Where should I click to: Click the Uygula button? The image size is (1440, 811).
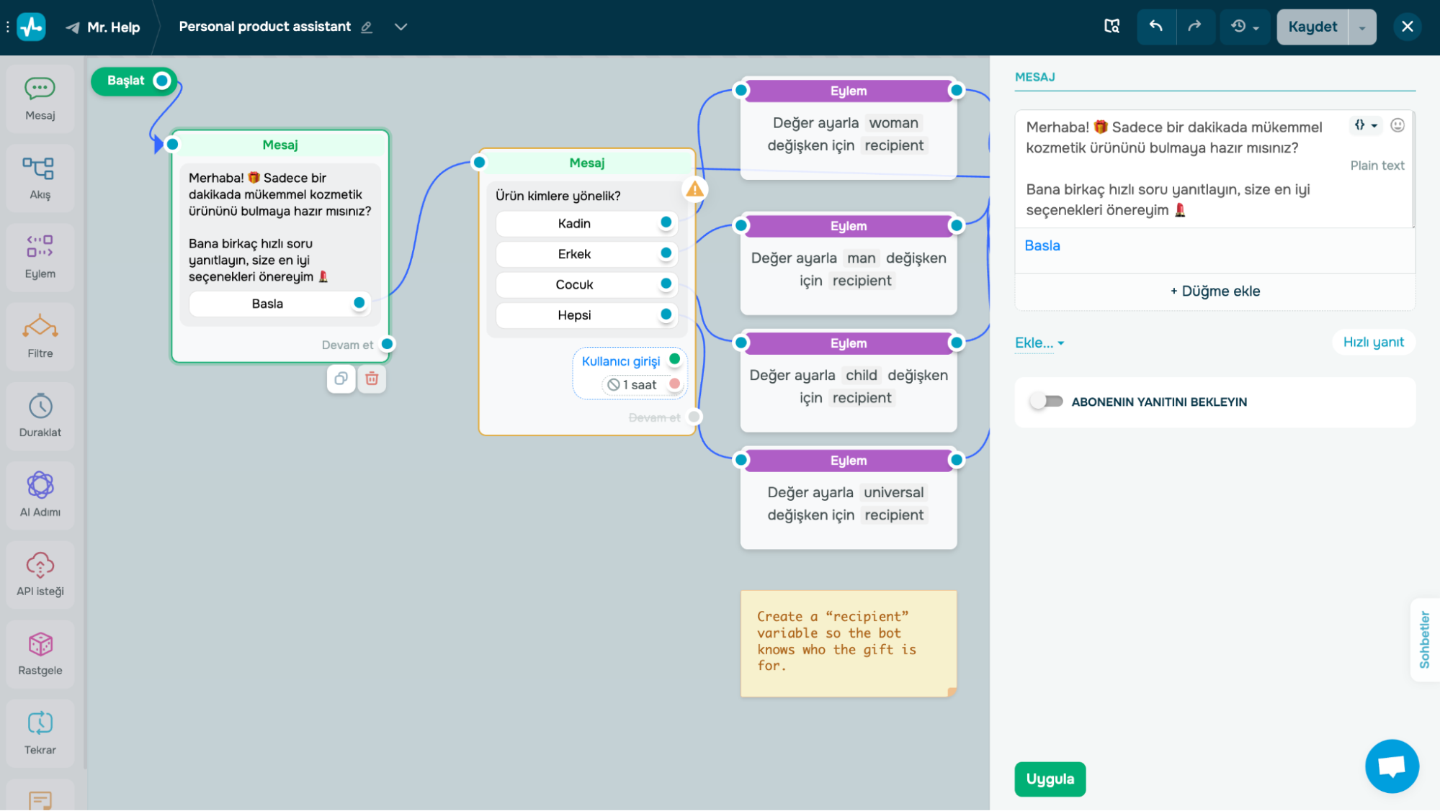[x=1050, y=779]
